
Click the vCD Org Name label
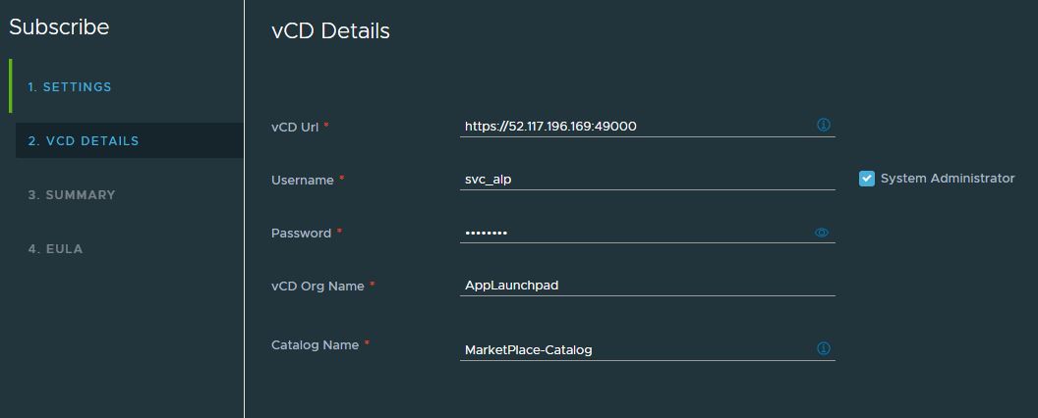[317, 286]
